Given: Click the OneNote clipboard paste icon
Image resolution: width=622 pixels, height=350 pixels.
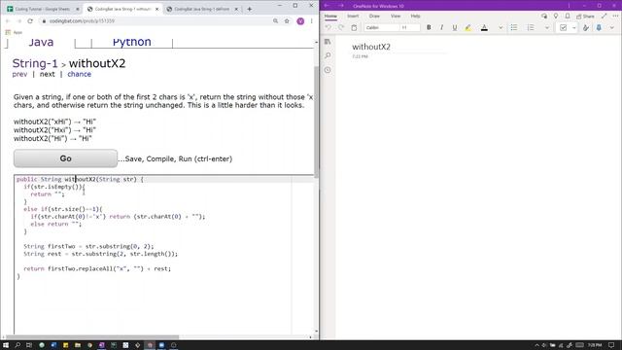Looking at the screenshot, I should pyautogui.click(x=354, y=28).
